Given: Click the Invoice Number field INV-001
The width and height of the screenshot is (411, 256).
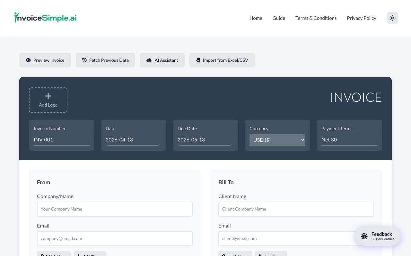Looking at the screenshot, I should click(x=62, y=140).
